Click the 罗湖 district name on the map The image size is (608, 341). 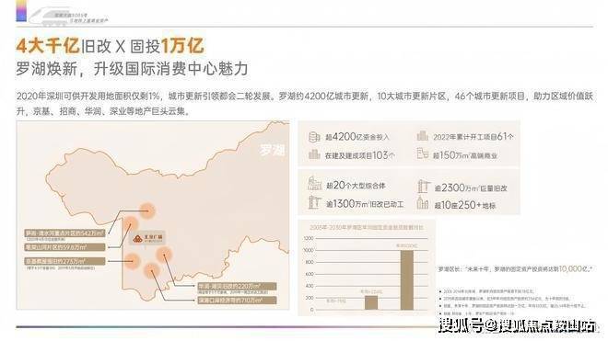pyautogui.click(x=272, y=150)
